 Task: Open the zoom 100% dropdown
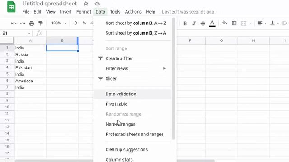[x=59, y=23]
